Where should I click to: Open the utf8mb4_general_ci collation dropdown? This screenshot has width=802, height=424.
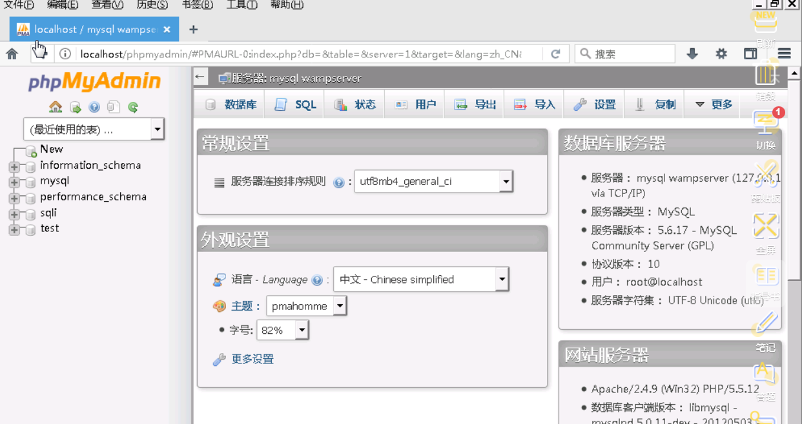click(433, 182)
